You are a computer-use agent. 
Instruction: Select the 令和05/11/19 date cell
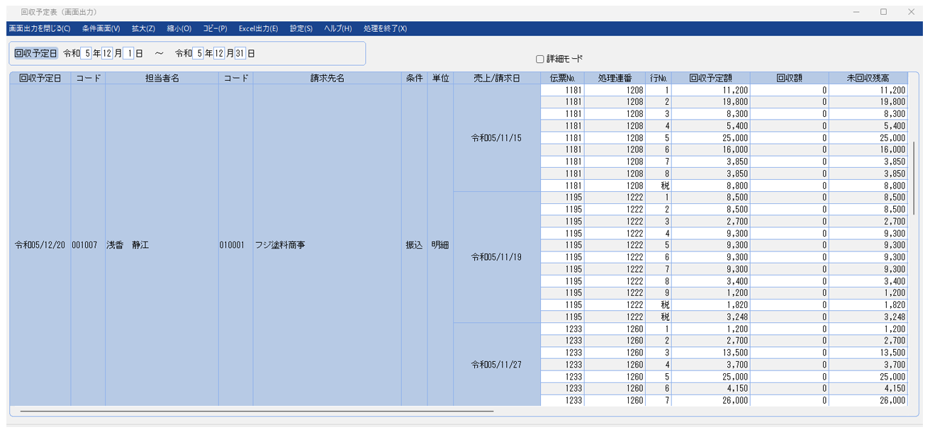pos(496,257)
